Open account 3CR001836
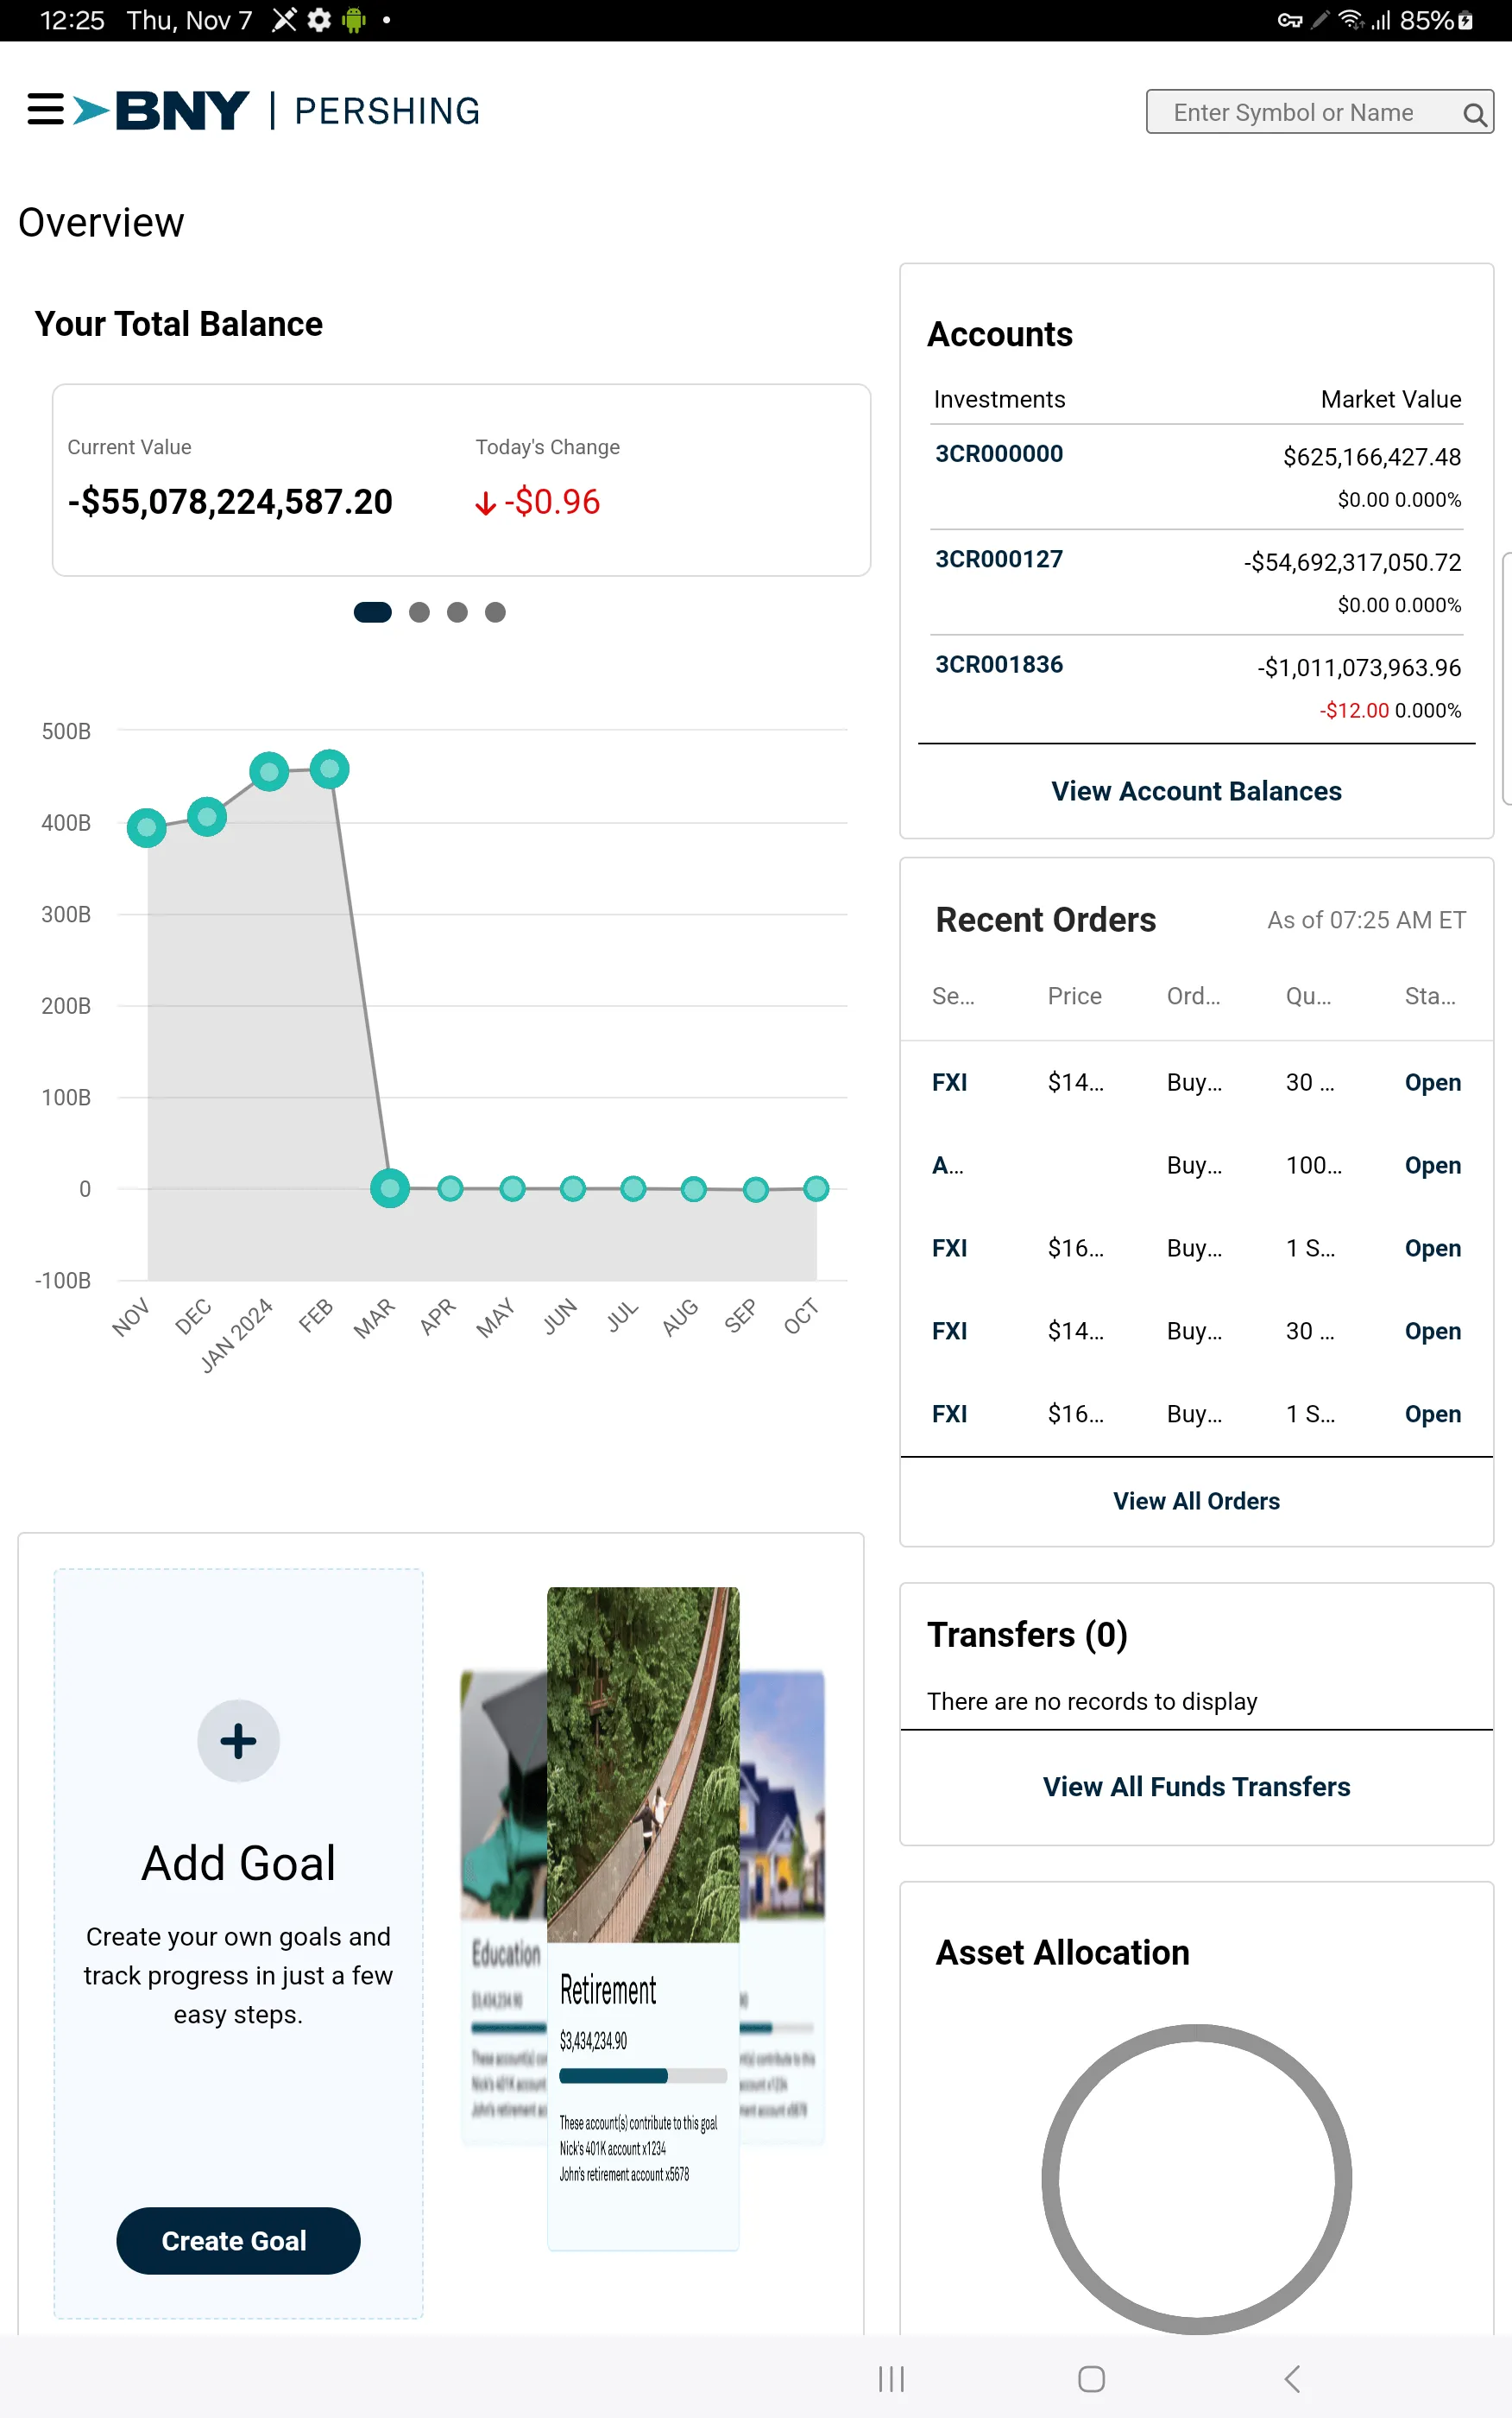This screenshot has width=1512, height=2418. pos(998,664)
